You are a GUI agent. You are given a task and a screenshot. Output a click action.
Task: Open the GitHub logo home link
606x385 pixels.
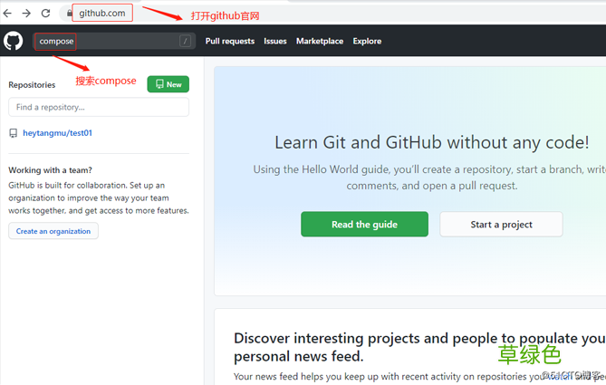(14, 41)
